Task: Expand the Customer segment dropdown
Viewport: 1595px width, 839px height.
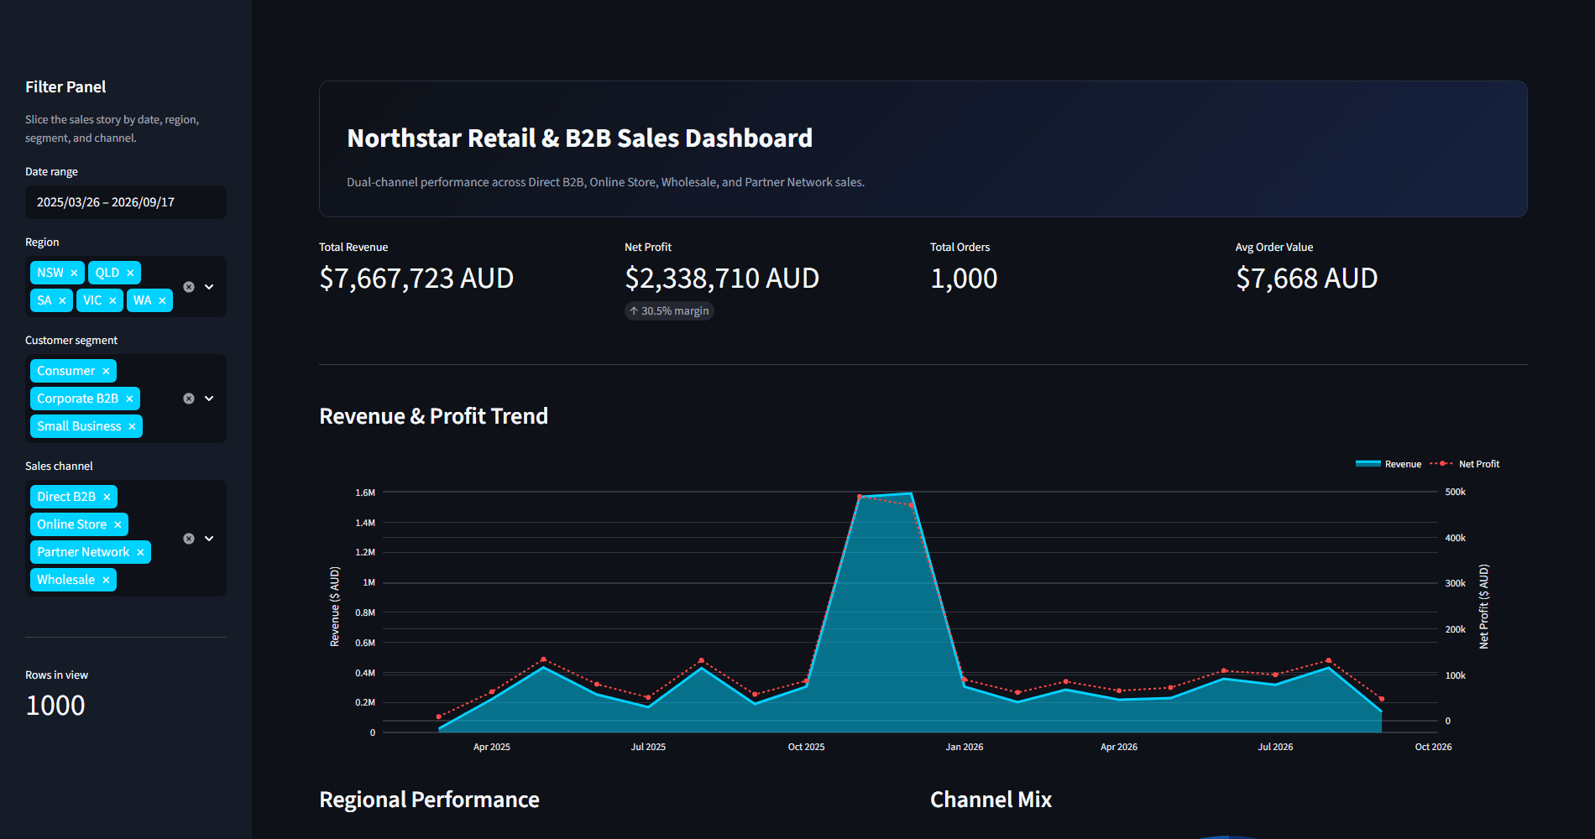Action: tap(209, 399)
